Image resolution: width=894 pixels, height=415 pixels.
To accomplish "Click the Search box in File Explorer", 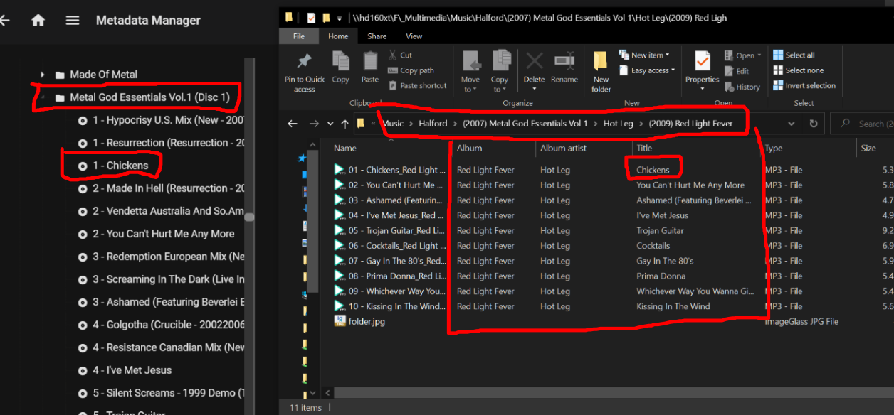I will click(x=868, y=124).
